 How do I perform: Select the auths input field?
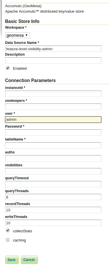53,158
